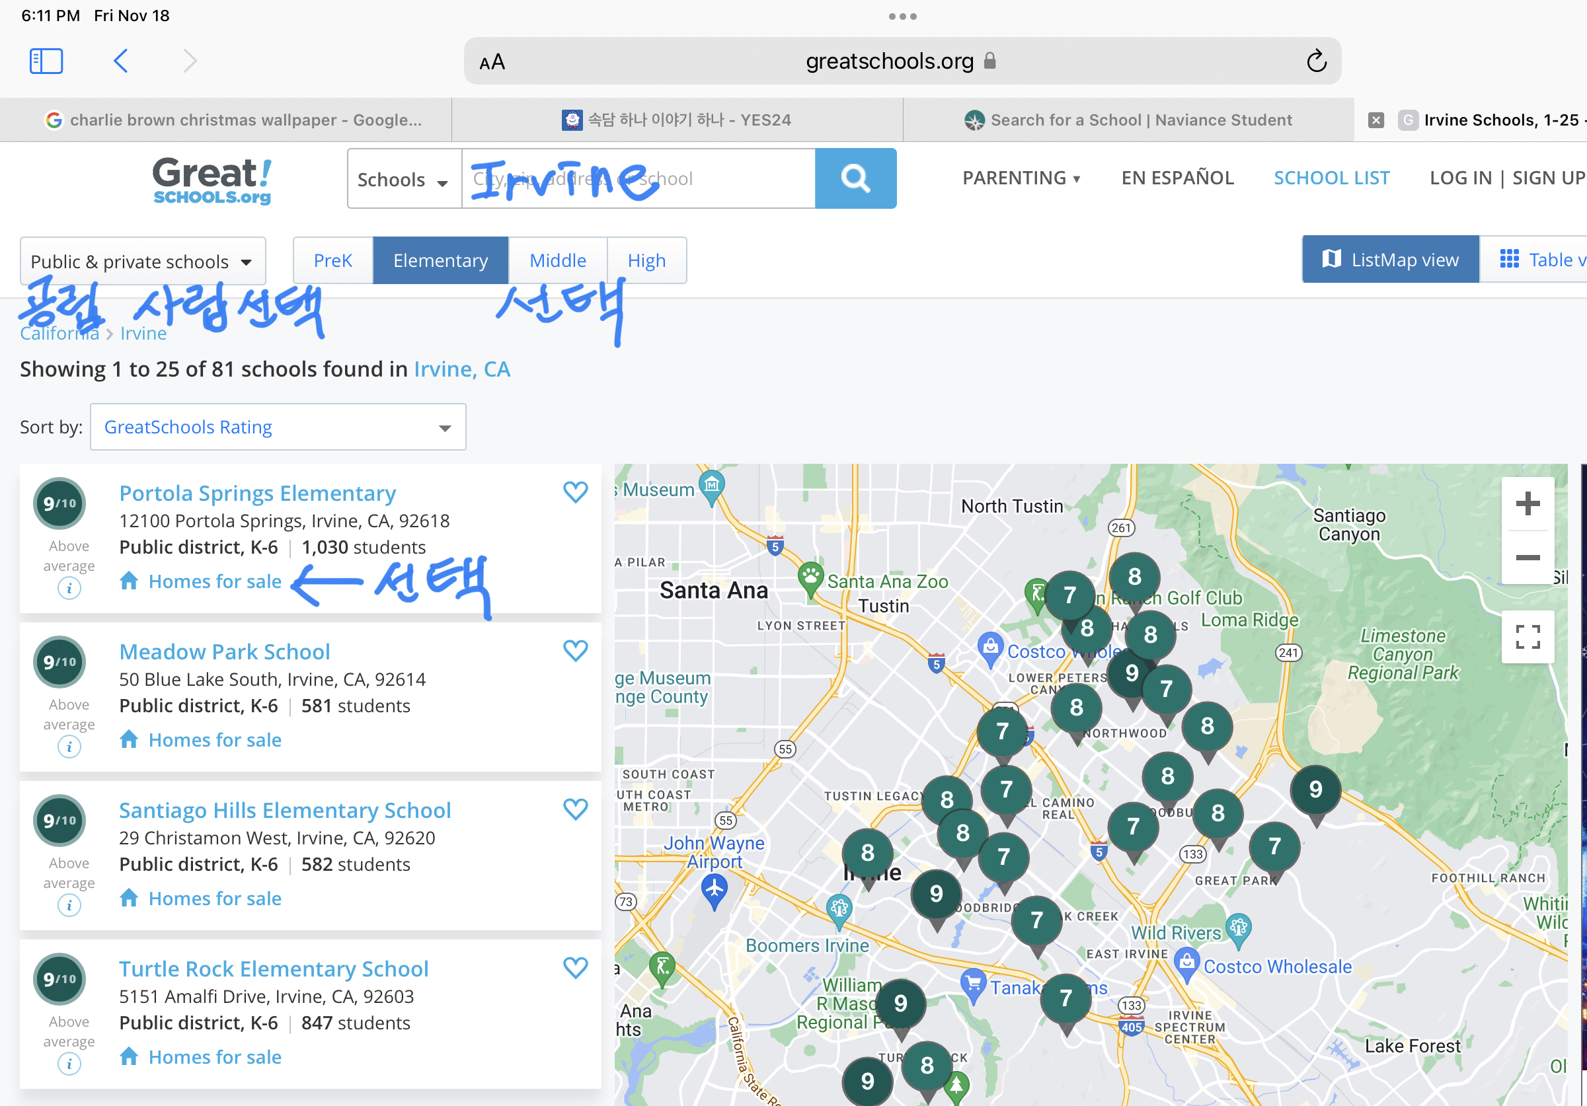Favorite Turtle Rock Elementary with heart
This screenshot has height=1106, width=1587.
pyautogui.click(x=575, y=967)
